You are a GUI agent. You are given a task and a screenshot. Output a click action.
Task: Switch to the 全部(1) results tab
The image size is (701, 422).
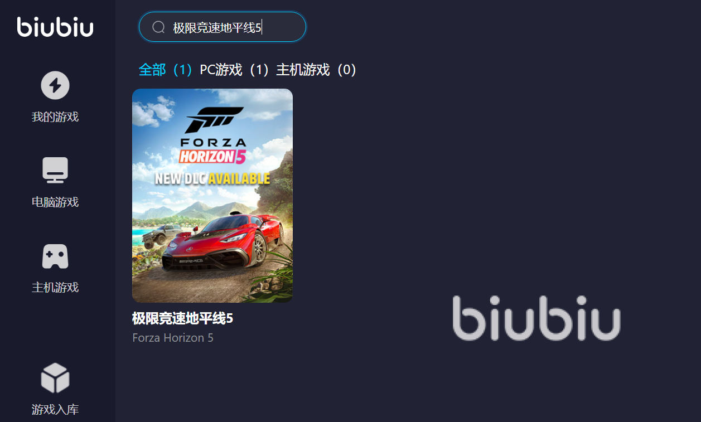pyautogui.click(x=166, y=70)
